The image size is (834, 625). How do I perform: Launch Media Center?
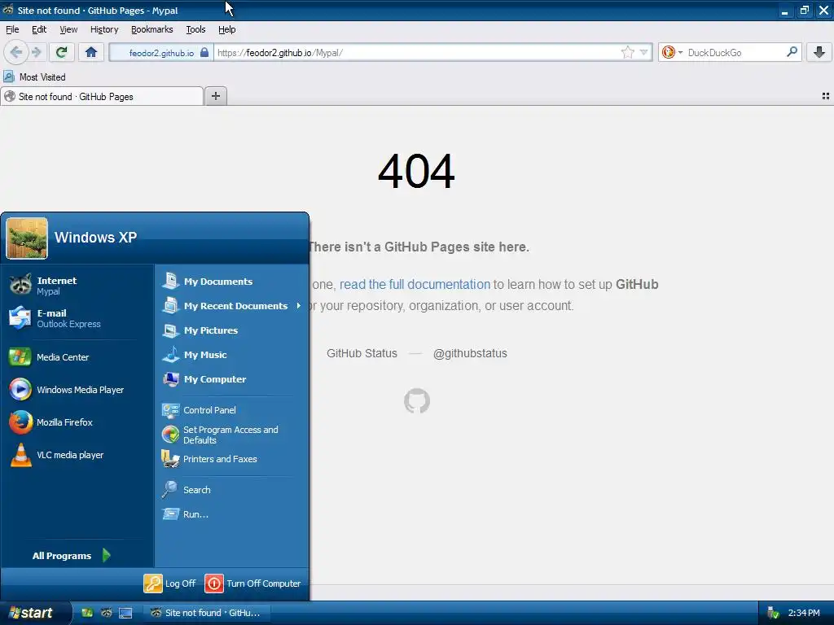pos(77,357)
